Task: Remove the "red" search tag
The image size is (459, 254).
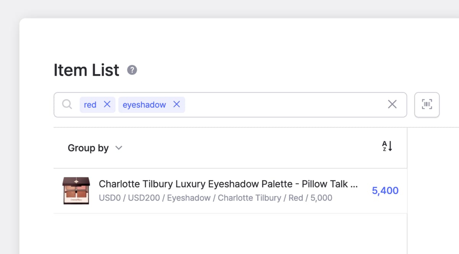Action: (x=107, y=104)
